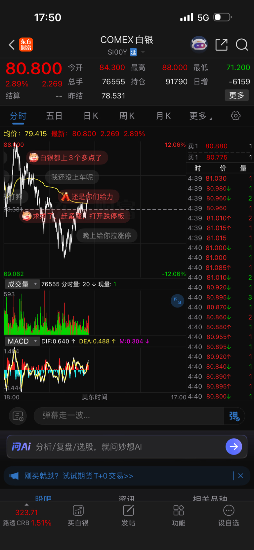
Task: Open the 资讯 section tab
Action: tap(127, 498)
